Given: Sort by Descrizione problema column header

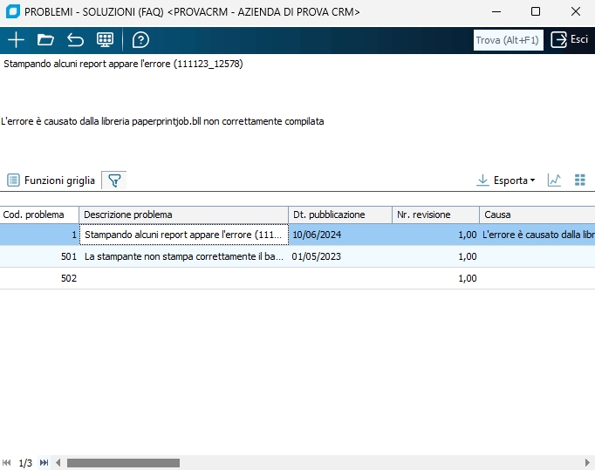Looking at the screenshot, I should (x=184, y=215).
